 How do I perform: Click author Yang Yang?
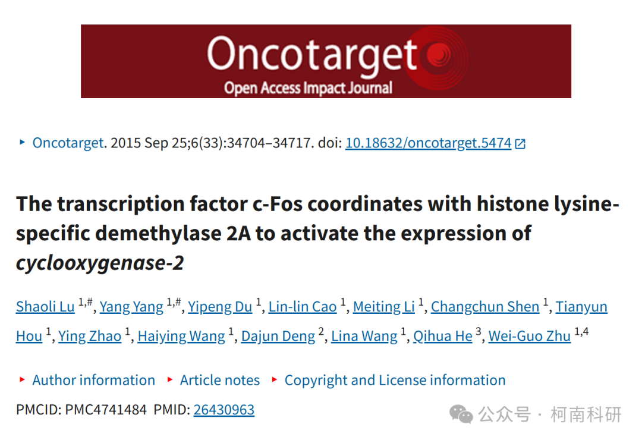point(131,306)
